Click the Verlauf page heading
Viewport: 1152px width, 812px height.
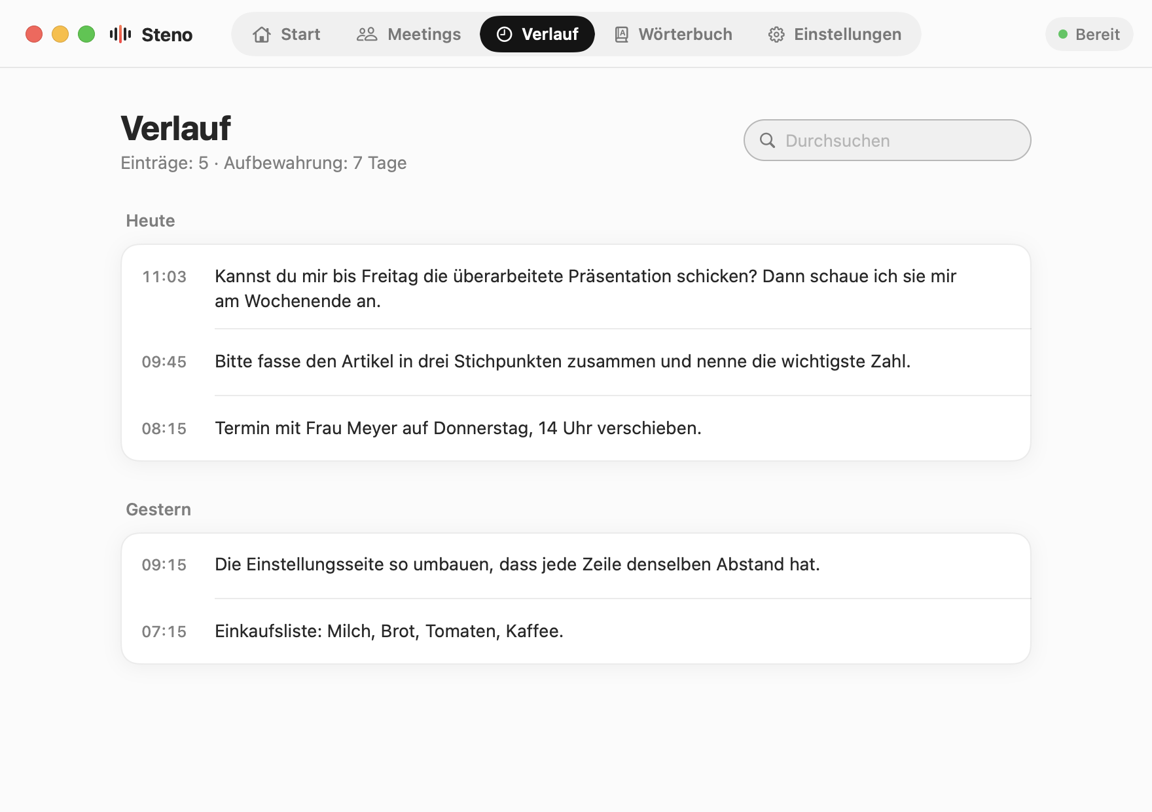pos(175,128)
